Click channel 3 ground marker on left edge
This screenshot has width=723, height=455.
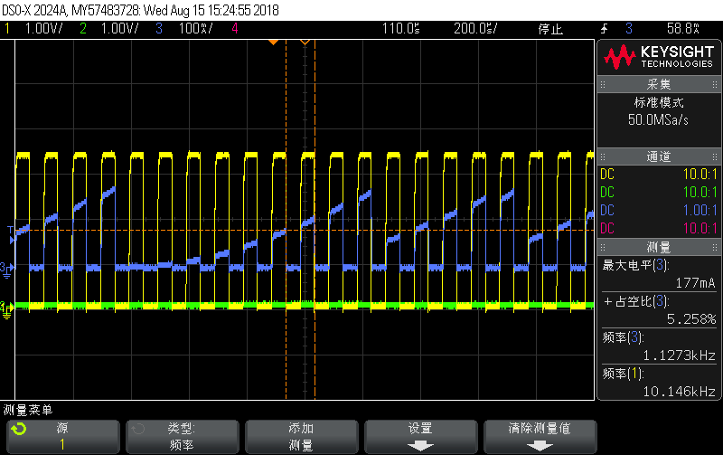click(x=6, y=270)
